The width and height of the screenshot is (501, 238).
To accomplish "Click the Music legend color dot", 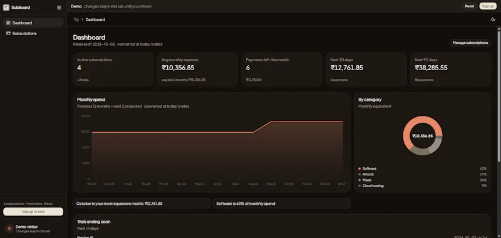I will (x=359, y=180).
